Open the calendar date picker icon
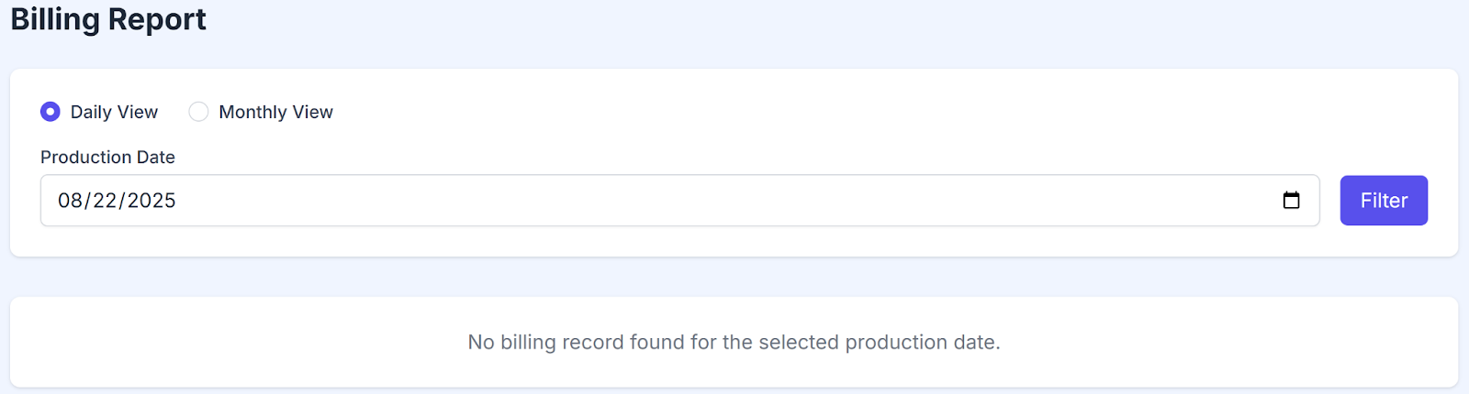1469x394 pixels. 1291,201
